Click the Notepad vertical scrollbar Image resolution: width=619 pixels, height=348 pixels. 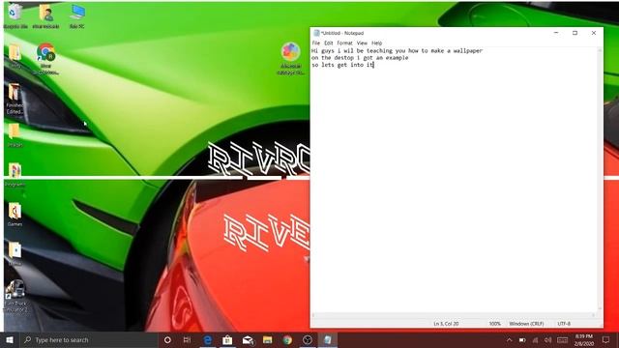click(600, 179)
